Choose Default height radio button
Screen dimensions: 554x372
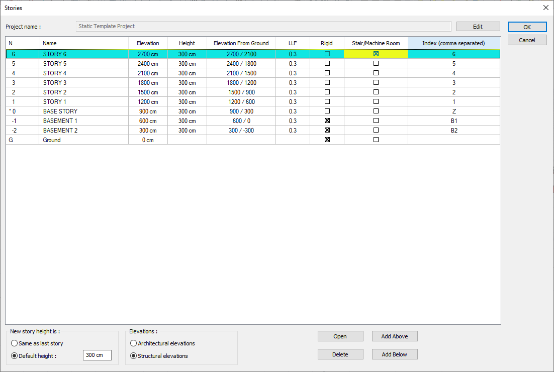pyautogui.click(x=14, y=356)
